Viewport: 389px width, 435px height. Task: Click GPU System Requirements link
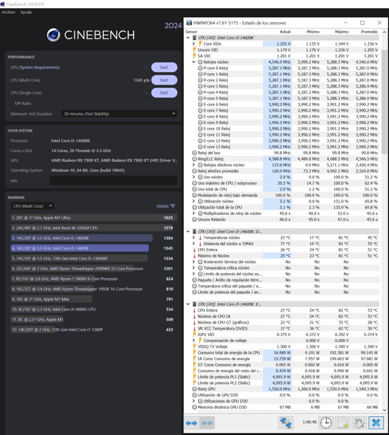[x=39, y=68]
